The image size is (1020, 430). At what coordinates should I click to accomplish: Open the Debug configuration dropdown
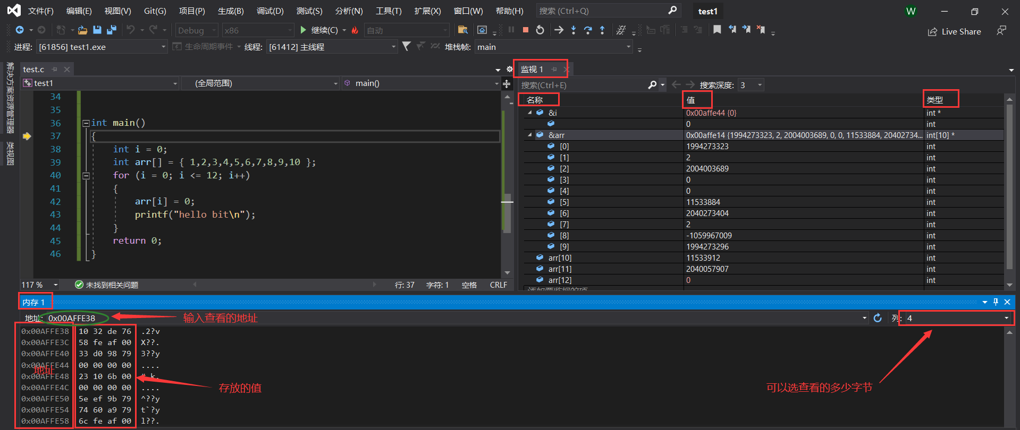coord(196,31)
